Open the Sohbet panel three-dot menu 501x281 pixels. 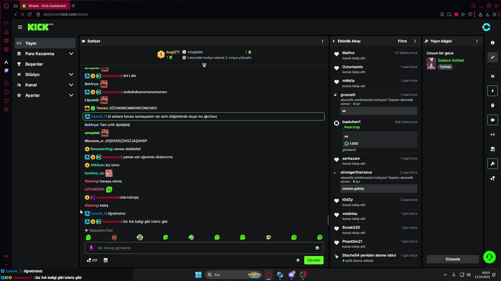click(x=323, y=41)
